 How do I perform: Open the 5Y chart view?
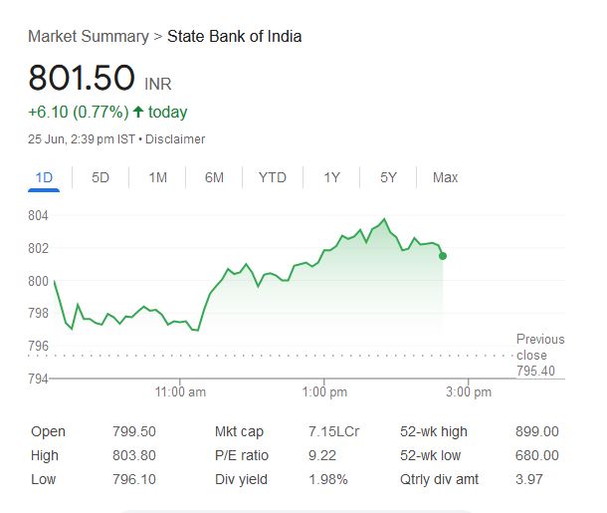point(388,177)
